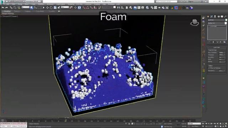Viewport: 228px width, 128px height.
Task: Toggle the Angle Snap button
Action: pyautogui.click(x=88, y=7)
